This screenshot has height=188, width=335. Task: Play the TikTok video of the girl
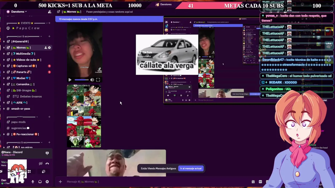click(x=70, y=80)
